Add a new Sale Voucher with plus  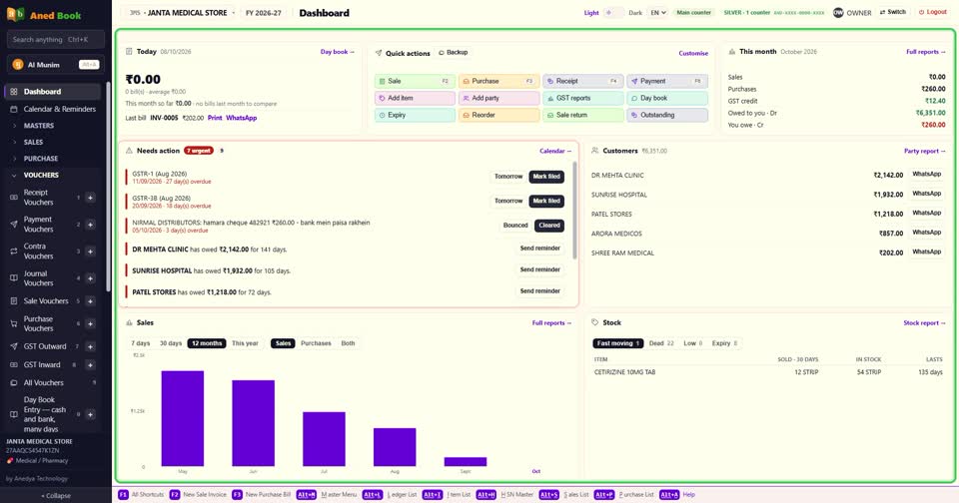tap(90, 300)
